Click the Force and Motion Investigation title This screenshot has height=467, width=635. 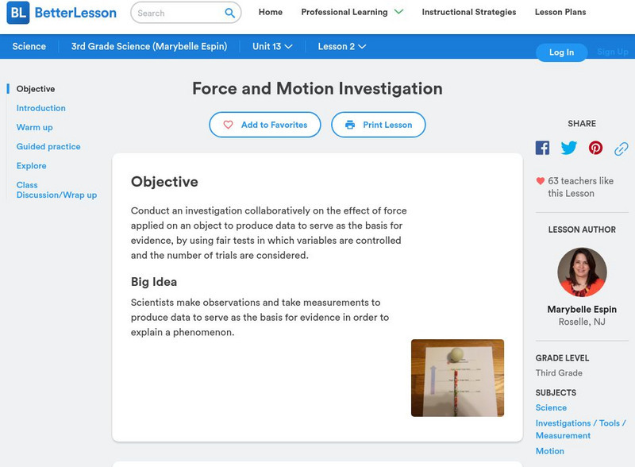[317, 88]
